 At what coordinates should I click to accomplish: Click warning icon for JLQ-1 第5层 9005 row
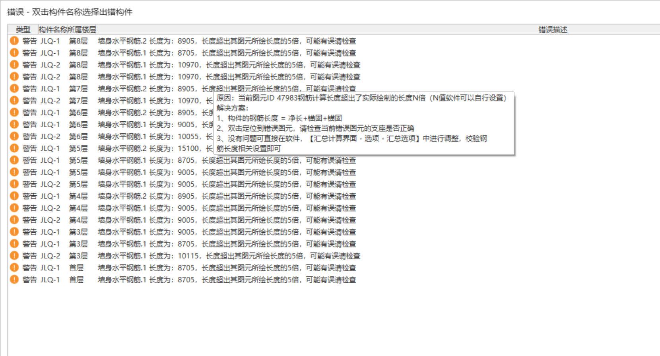click(14, 172)
